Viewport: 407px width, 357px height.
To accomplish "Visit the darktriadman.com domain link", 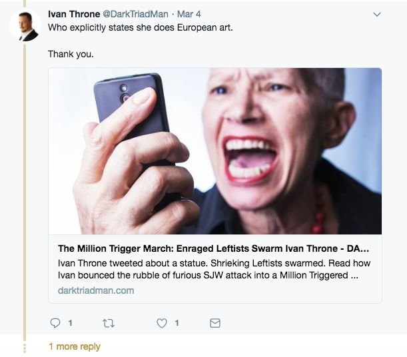I will (x=96, y=290).
